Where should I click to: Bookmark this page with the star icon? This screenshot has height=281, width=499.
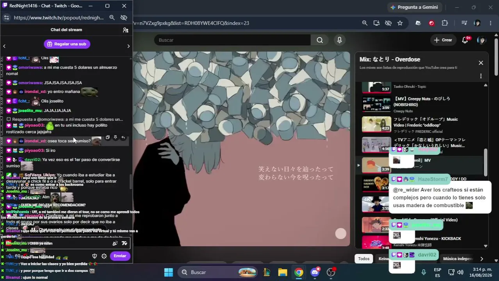[x=400, y=23]
